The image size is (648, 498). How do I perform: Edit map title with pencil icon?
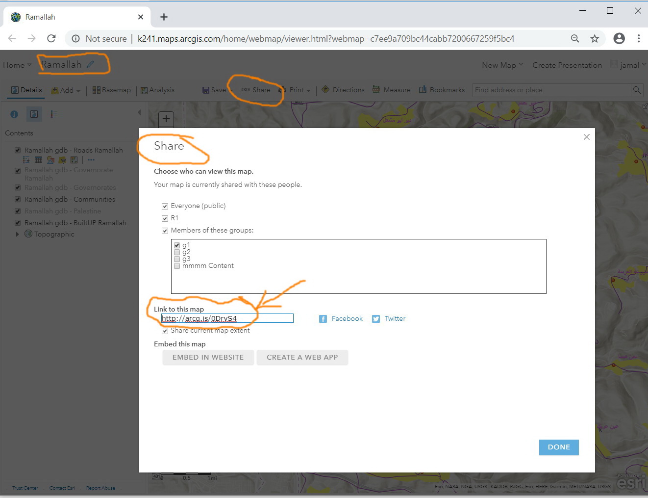[90, 64]
